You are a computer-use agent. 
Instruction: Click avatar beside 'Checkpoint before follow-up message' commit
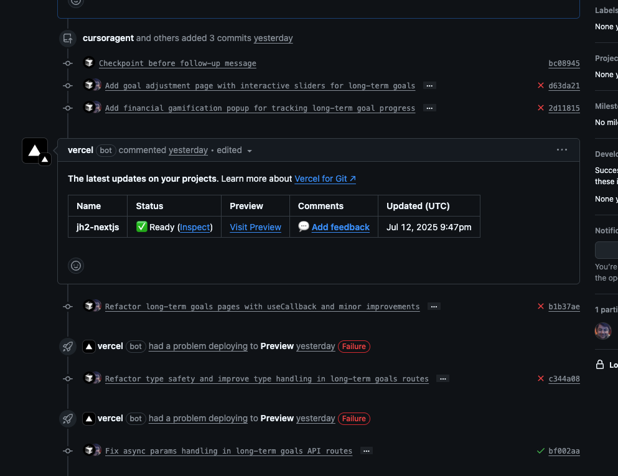89,62
